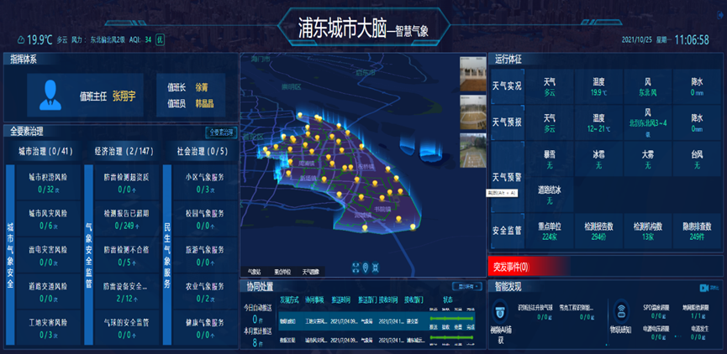This screenshot has width=727, height=354.
Task: Open the 防雷检测超资质 card
Action: point(127,182)
